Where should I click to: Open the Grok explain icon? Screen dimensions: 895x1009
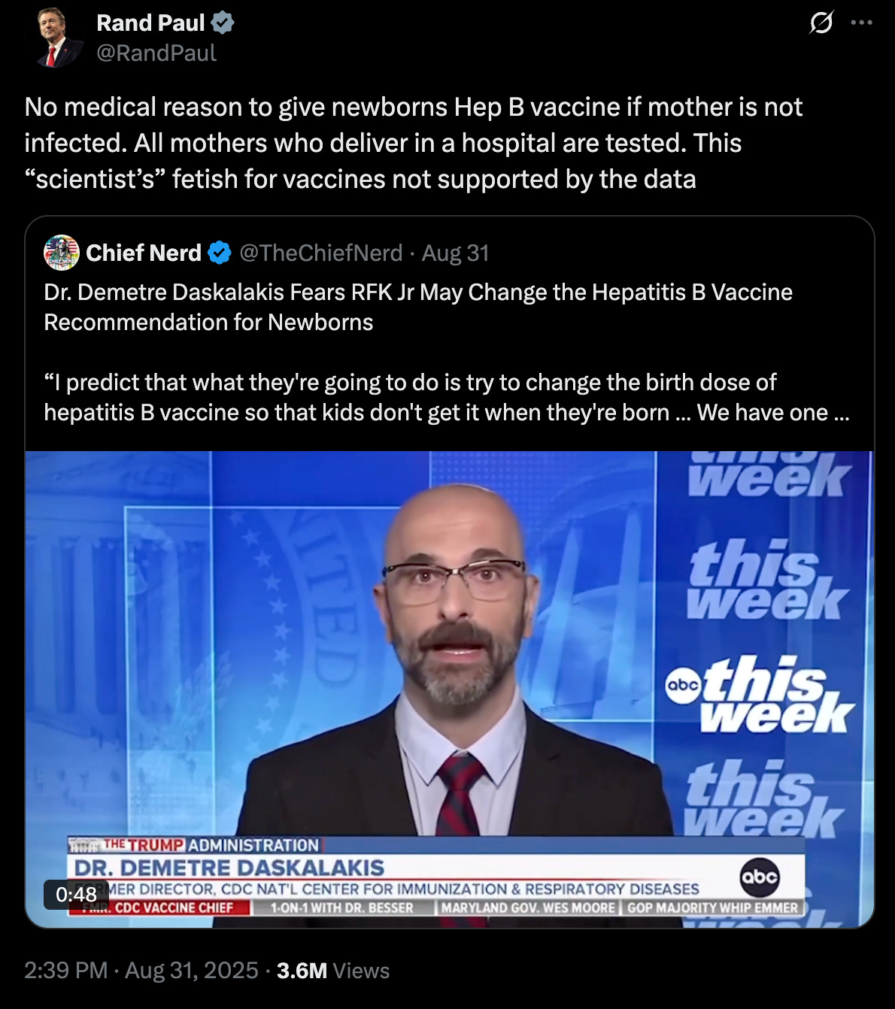(821, 23)
